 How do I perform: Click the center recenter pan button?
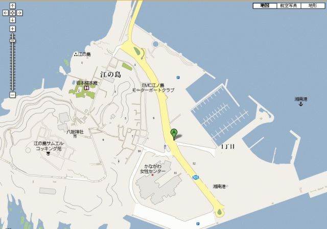coord(12,13)
